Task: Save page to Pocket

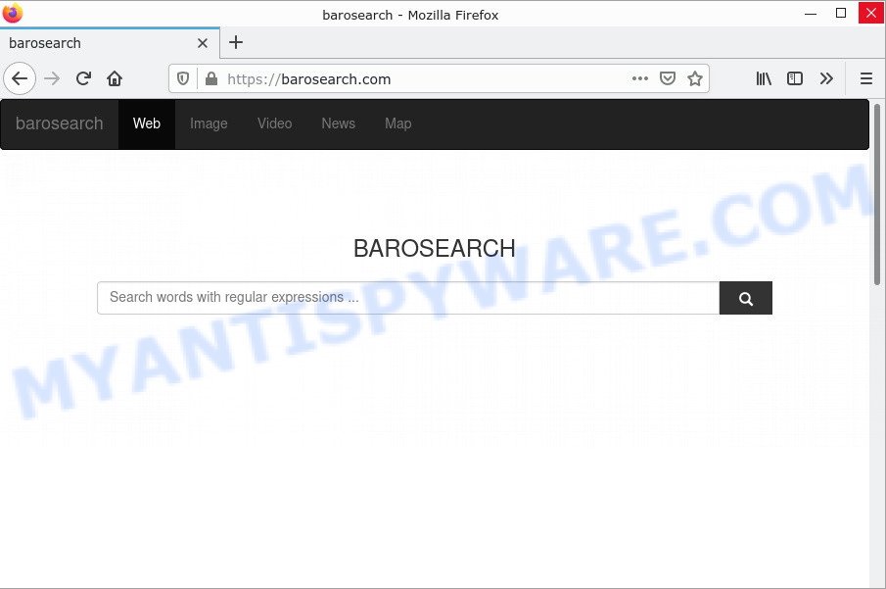Action: (x=668, y=78)
